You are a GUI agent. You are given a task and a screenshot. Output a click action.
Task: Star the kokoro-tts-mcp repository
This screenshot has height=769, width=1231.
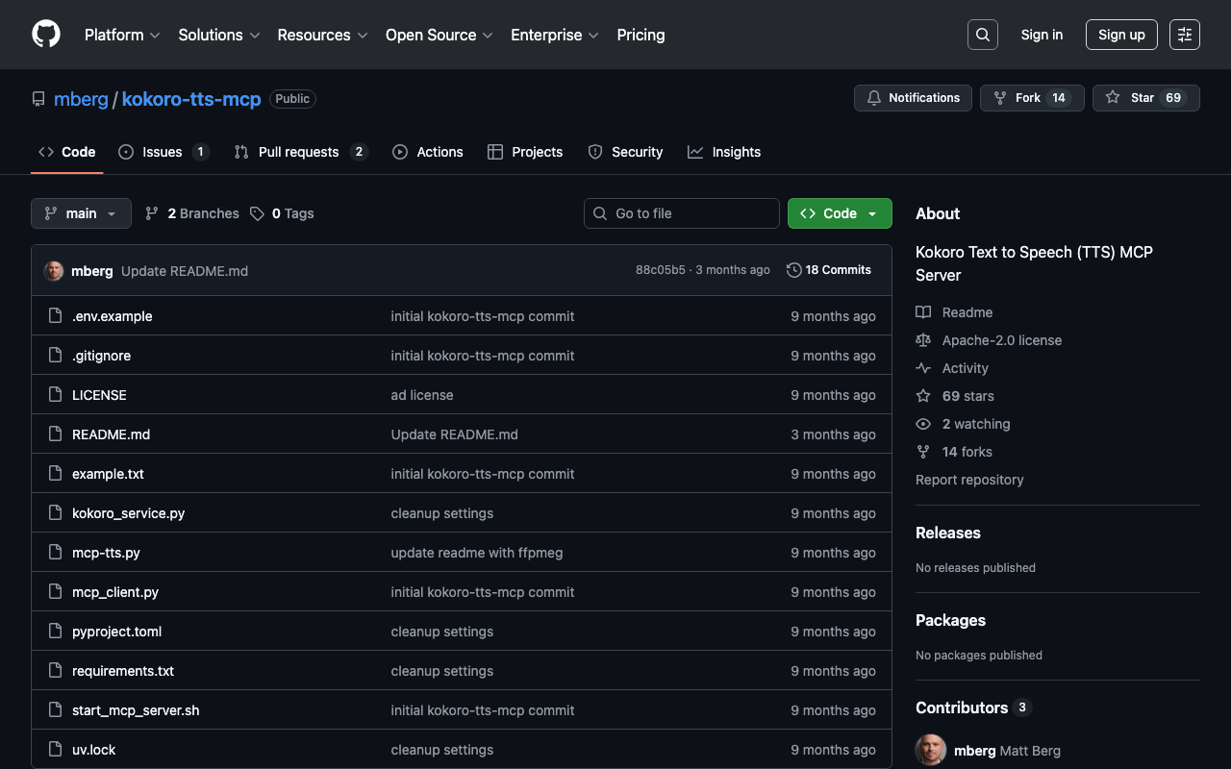pyautogui.click(x=1144, y=98)
